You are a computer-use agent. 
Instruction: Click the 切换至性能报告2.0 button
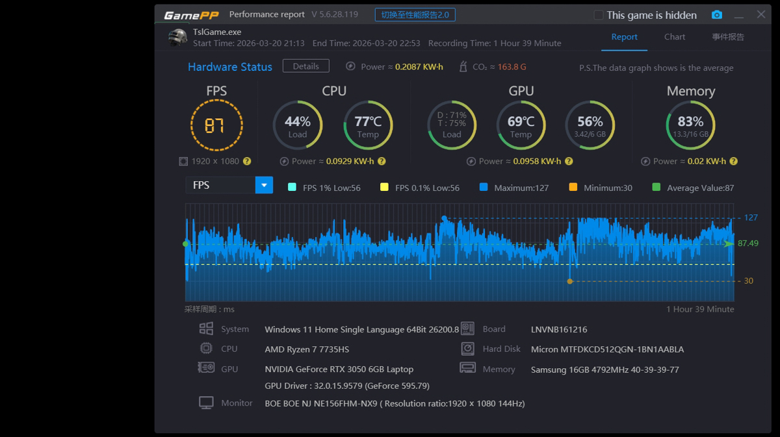click(415, 14)
